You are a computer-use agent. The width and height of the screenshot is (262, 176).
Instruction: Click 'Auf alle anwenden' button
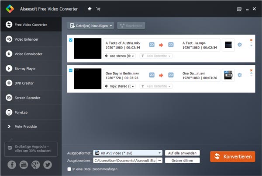point(182,153)
